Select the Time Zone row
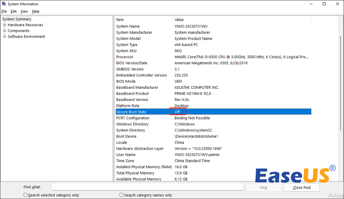 click(x=213, y=161)
